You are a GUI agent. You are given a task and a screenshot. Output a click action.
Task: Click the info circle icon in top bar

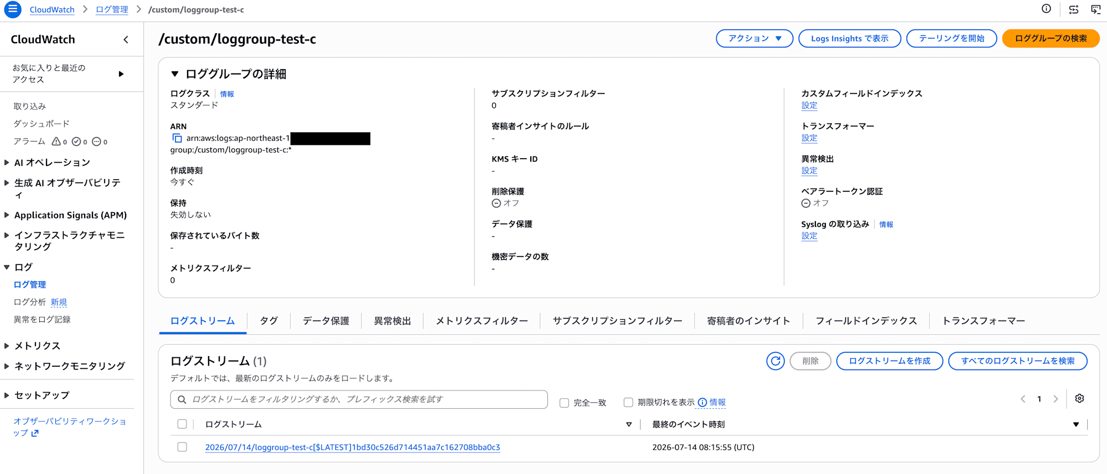1046,9
